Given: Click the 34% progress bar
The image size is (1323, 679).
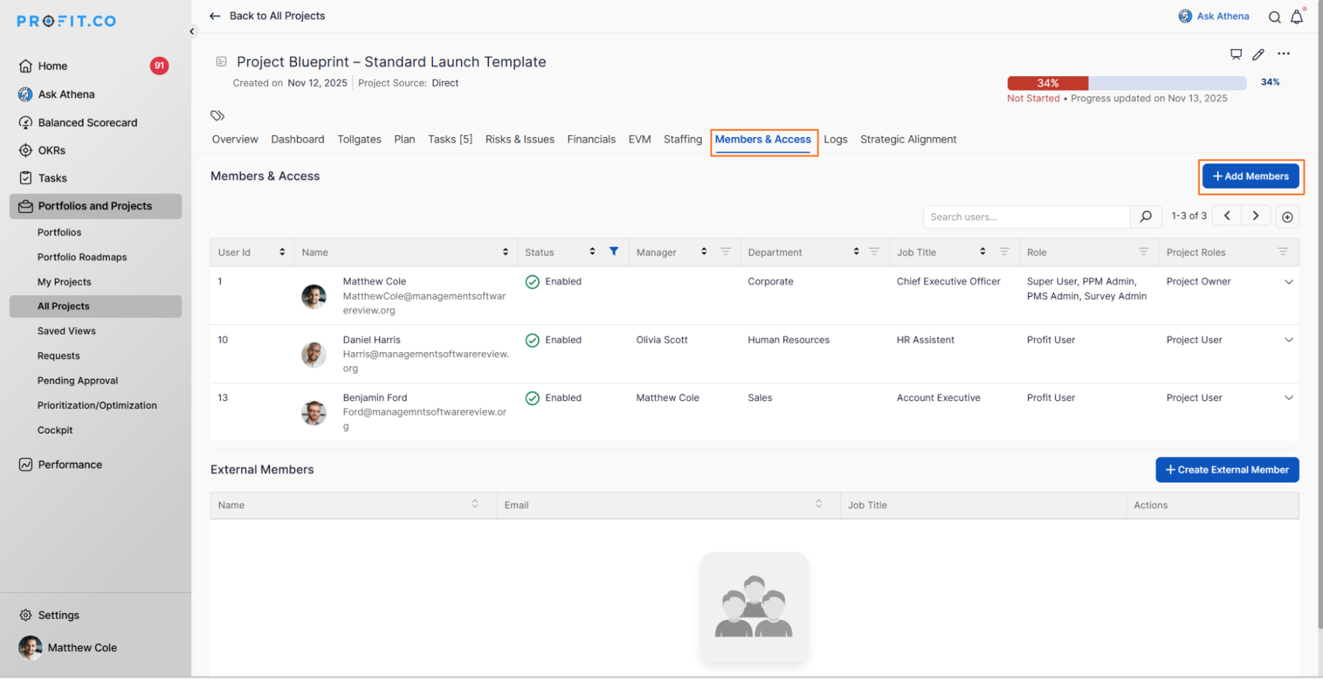Looking at the screenshot, I should pos(1126,83).
